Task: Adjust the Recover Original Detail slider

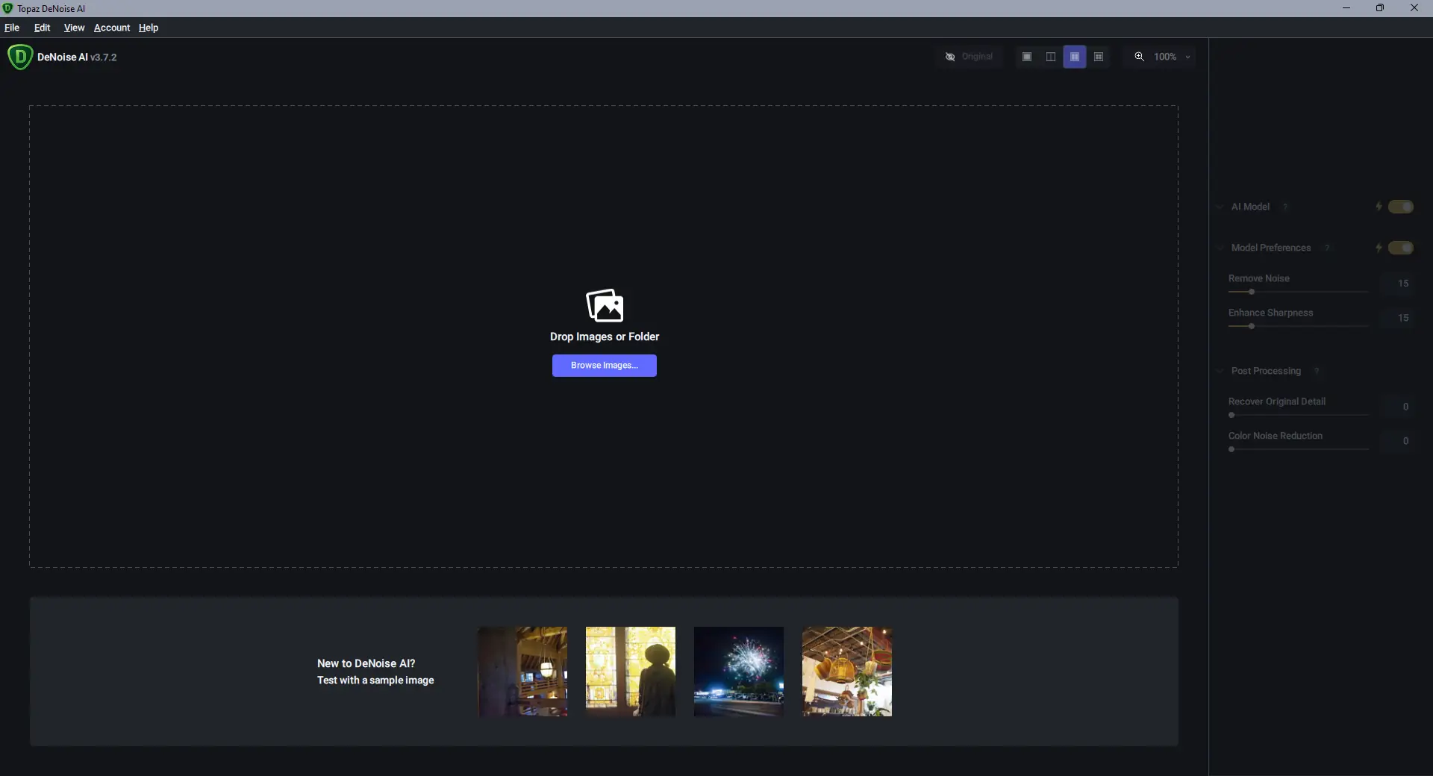Action: pyautogui.click(x=1298, y=415)
